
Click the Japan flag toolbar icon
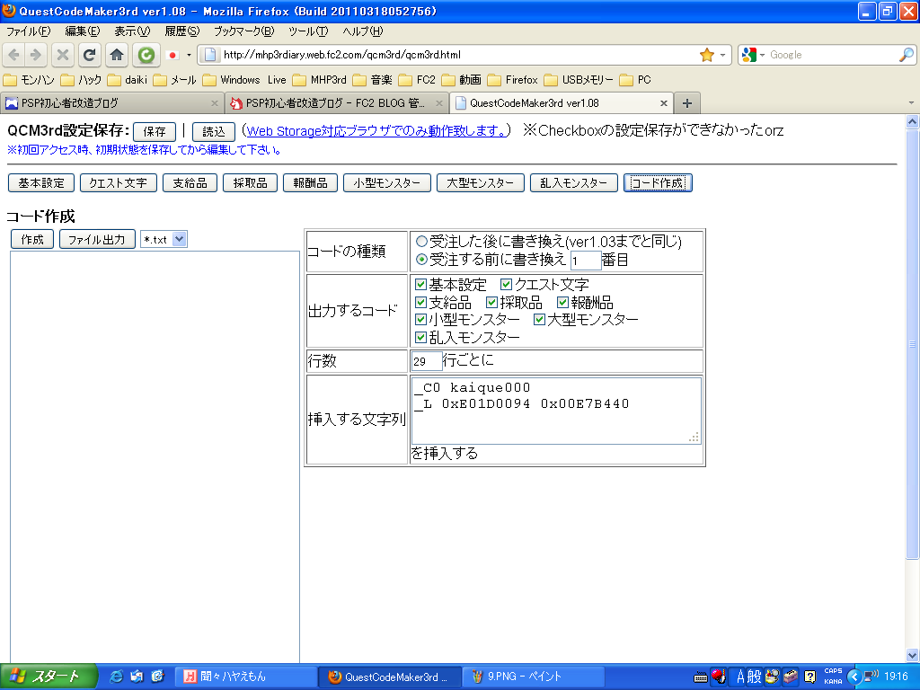click(x=172, y=55)
